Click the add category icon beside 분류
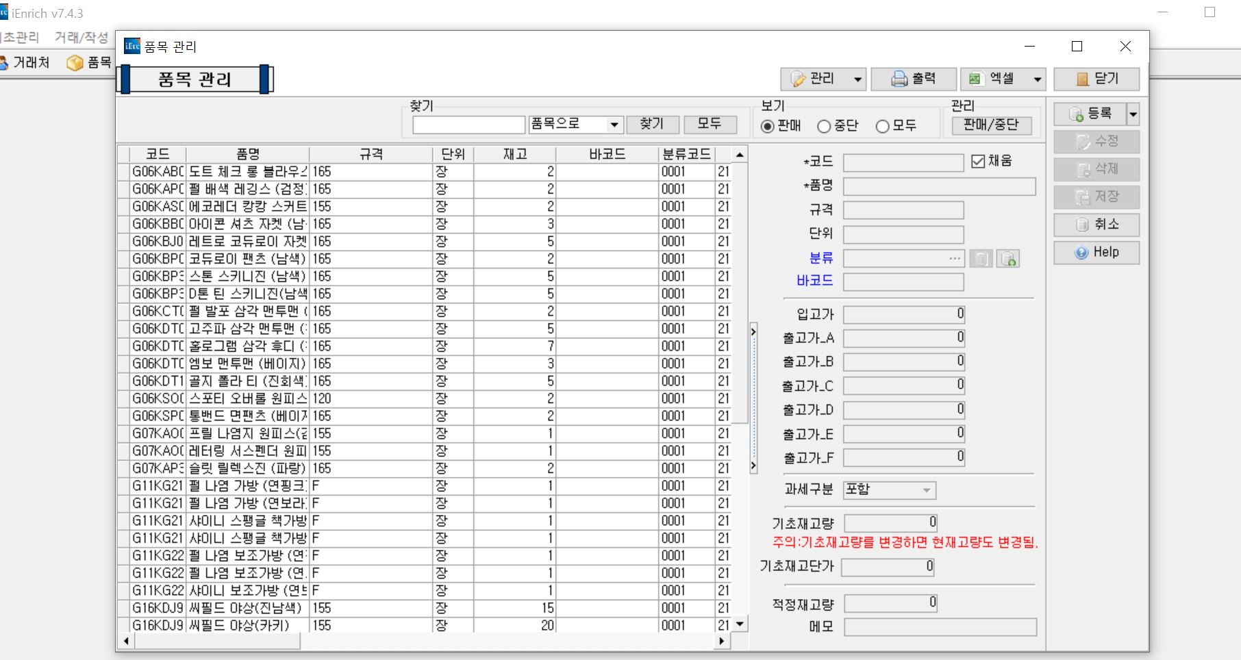1241x660 pixels. click(1007, 259)
